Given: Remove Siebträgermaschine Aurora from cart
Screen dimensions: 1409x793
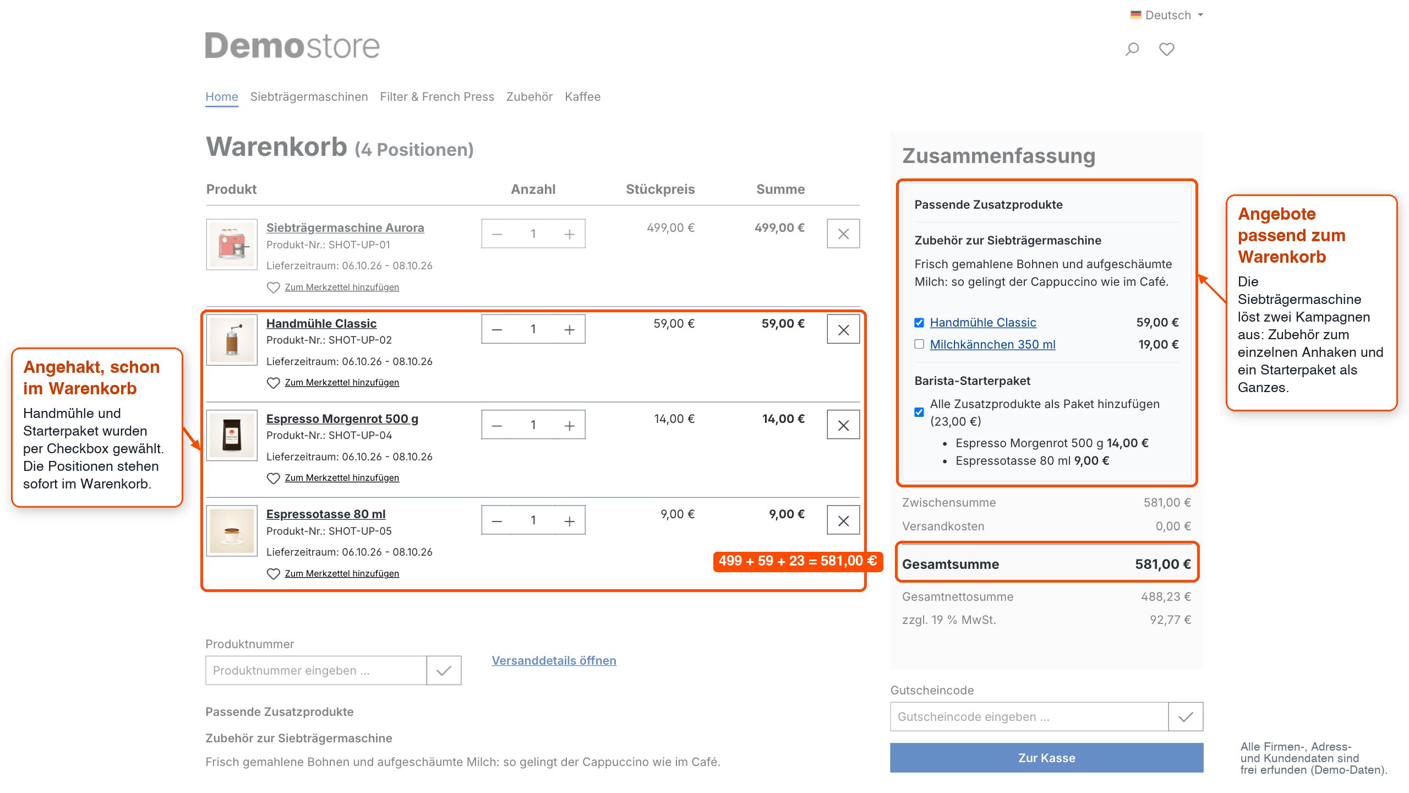Looking at the screenshot, I should pos(843,234).
